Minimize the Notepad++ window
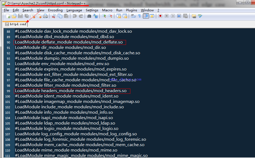Screen dimensions: 255x158 point(240,2)
